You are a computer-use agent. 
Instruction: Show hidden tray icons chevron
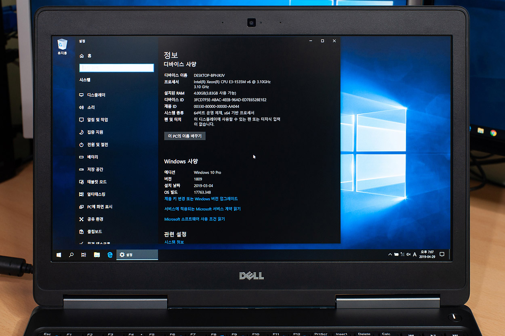click(390, 254)
